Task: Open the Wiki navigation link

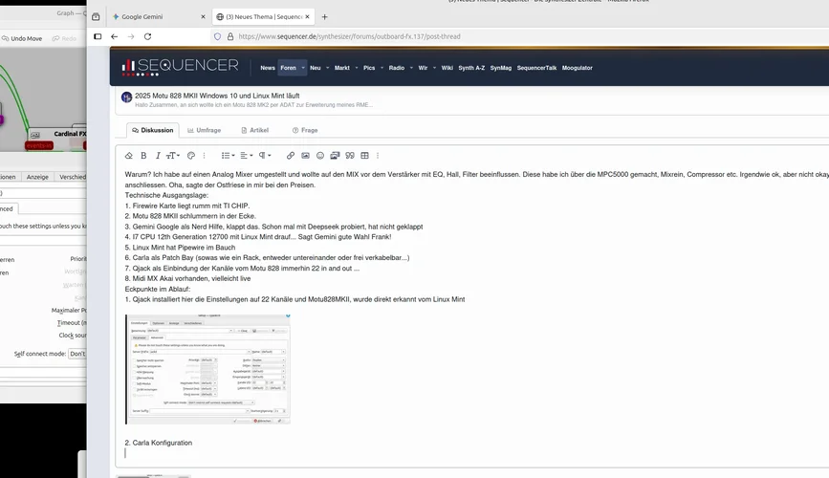Action: coord(447,68)
